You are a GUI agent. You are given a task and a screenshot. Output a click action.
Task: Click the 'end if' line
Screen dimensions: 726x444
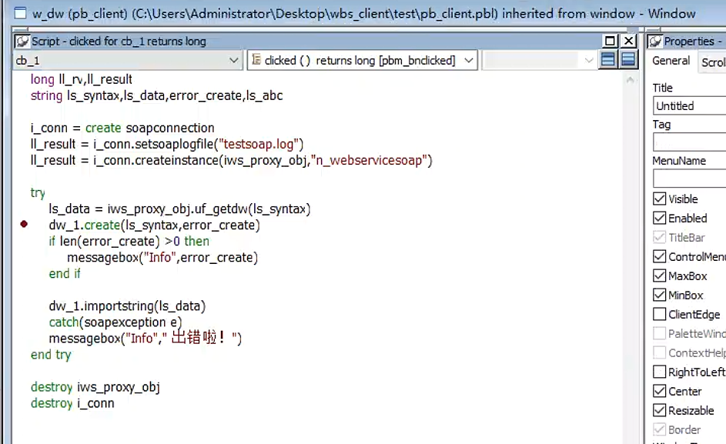(x=65, y=274)
